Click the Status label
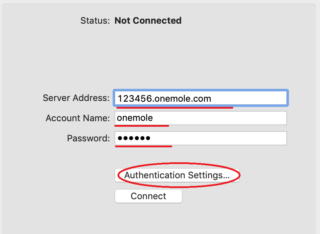 (x=95, y=21)
